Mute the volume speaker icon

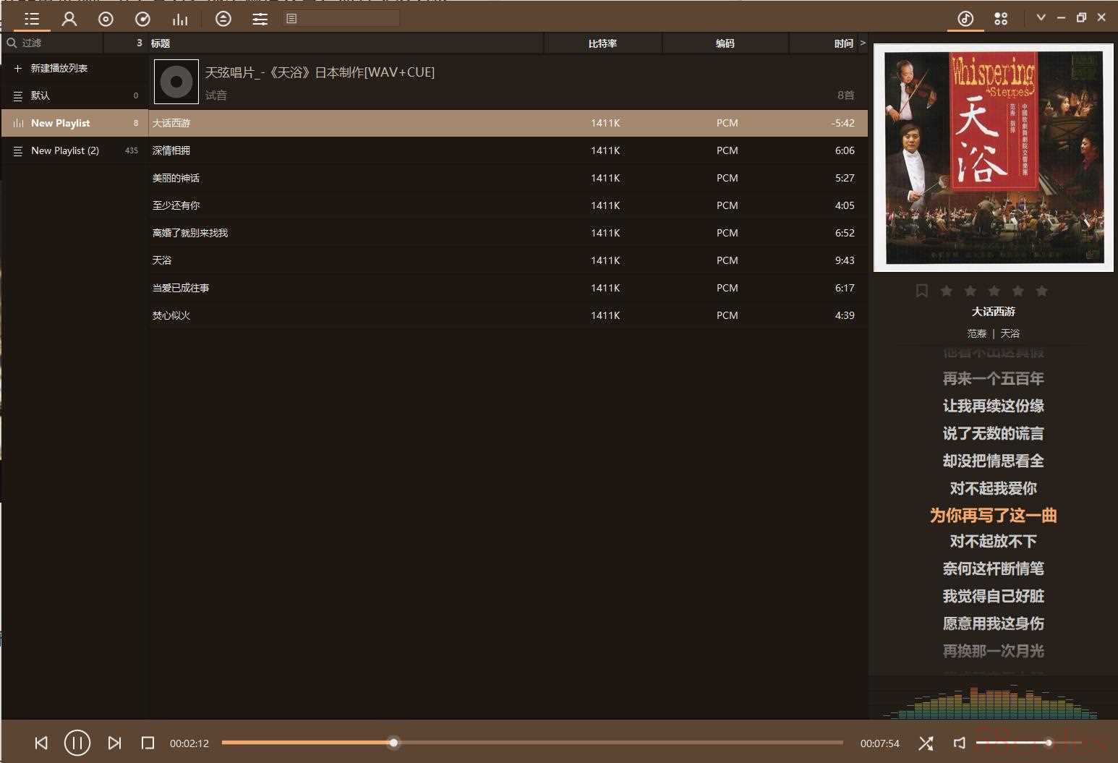coord(960,743)
